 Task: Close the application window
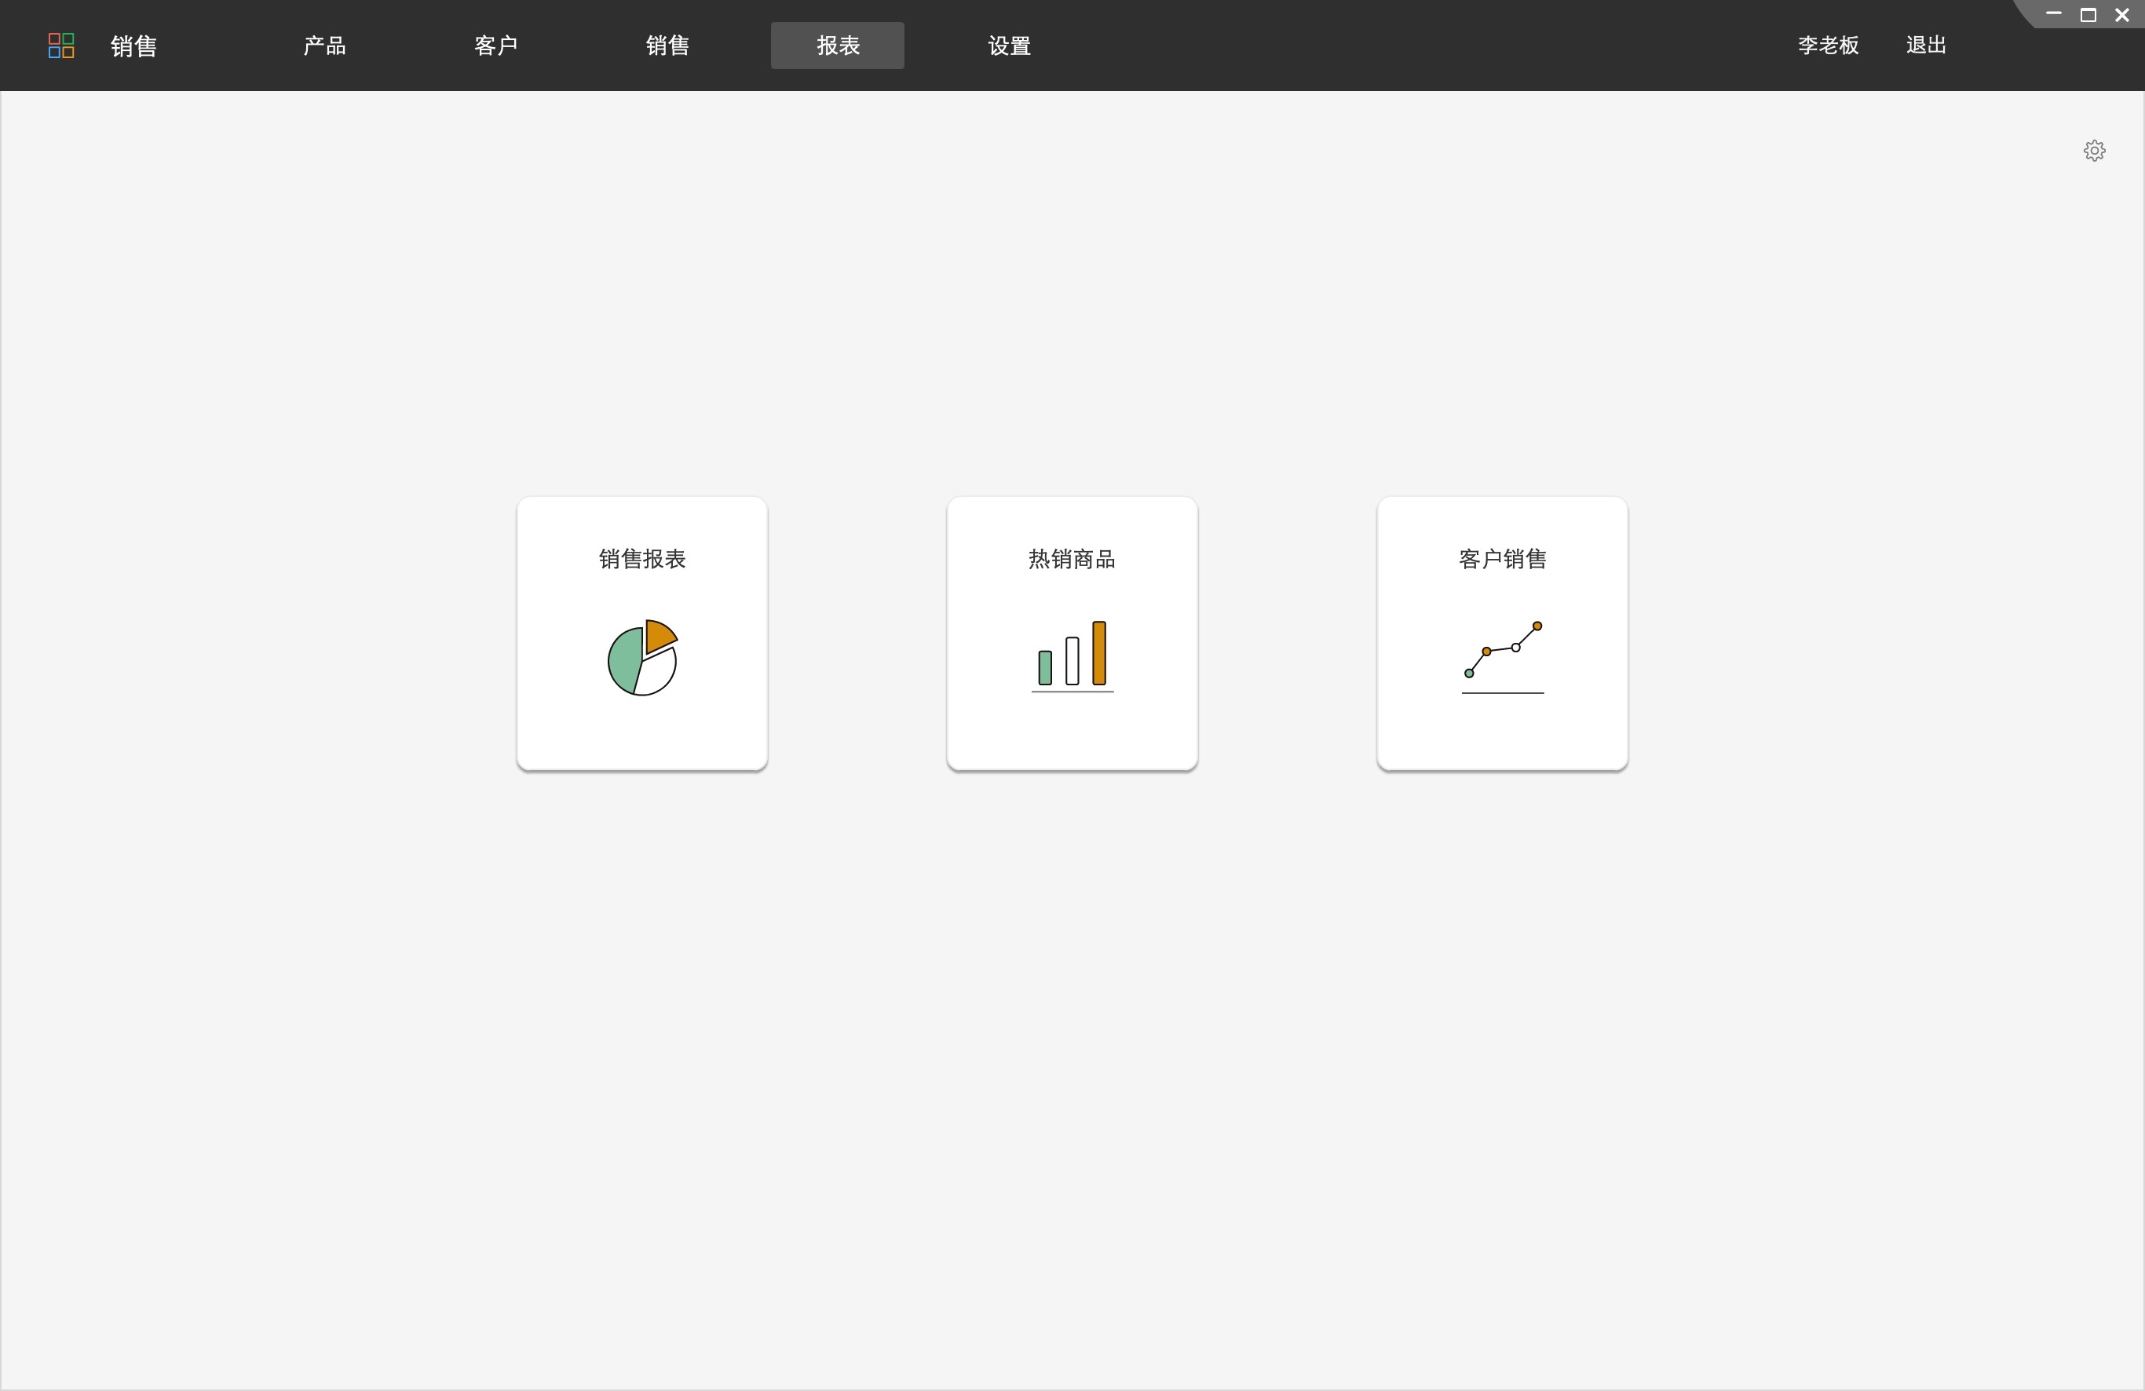[x=2122, y=14]
